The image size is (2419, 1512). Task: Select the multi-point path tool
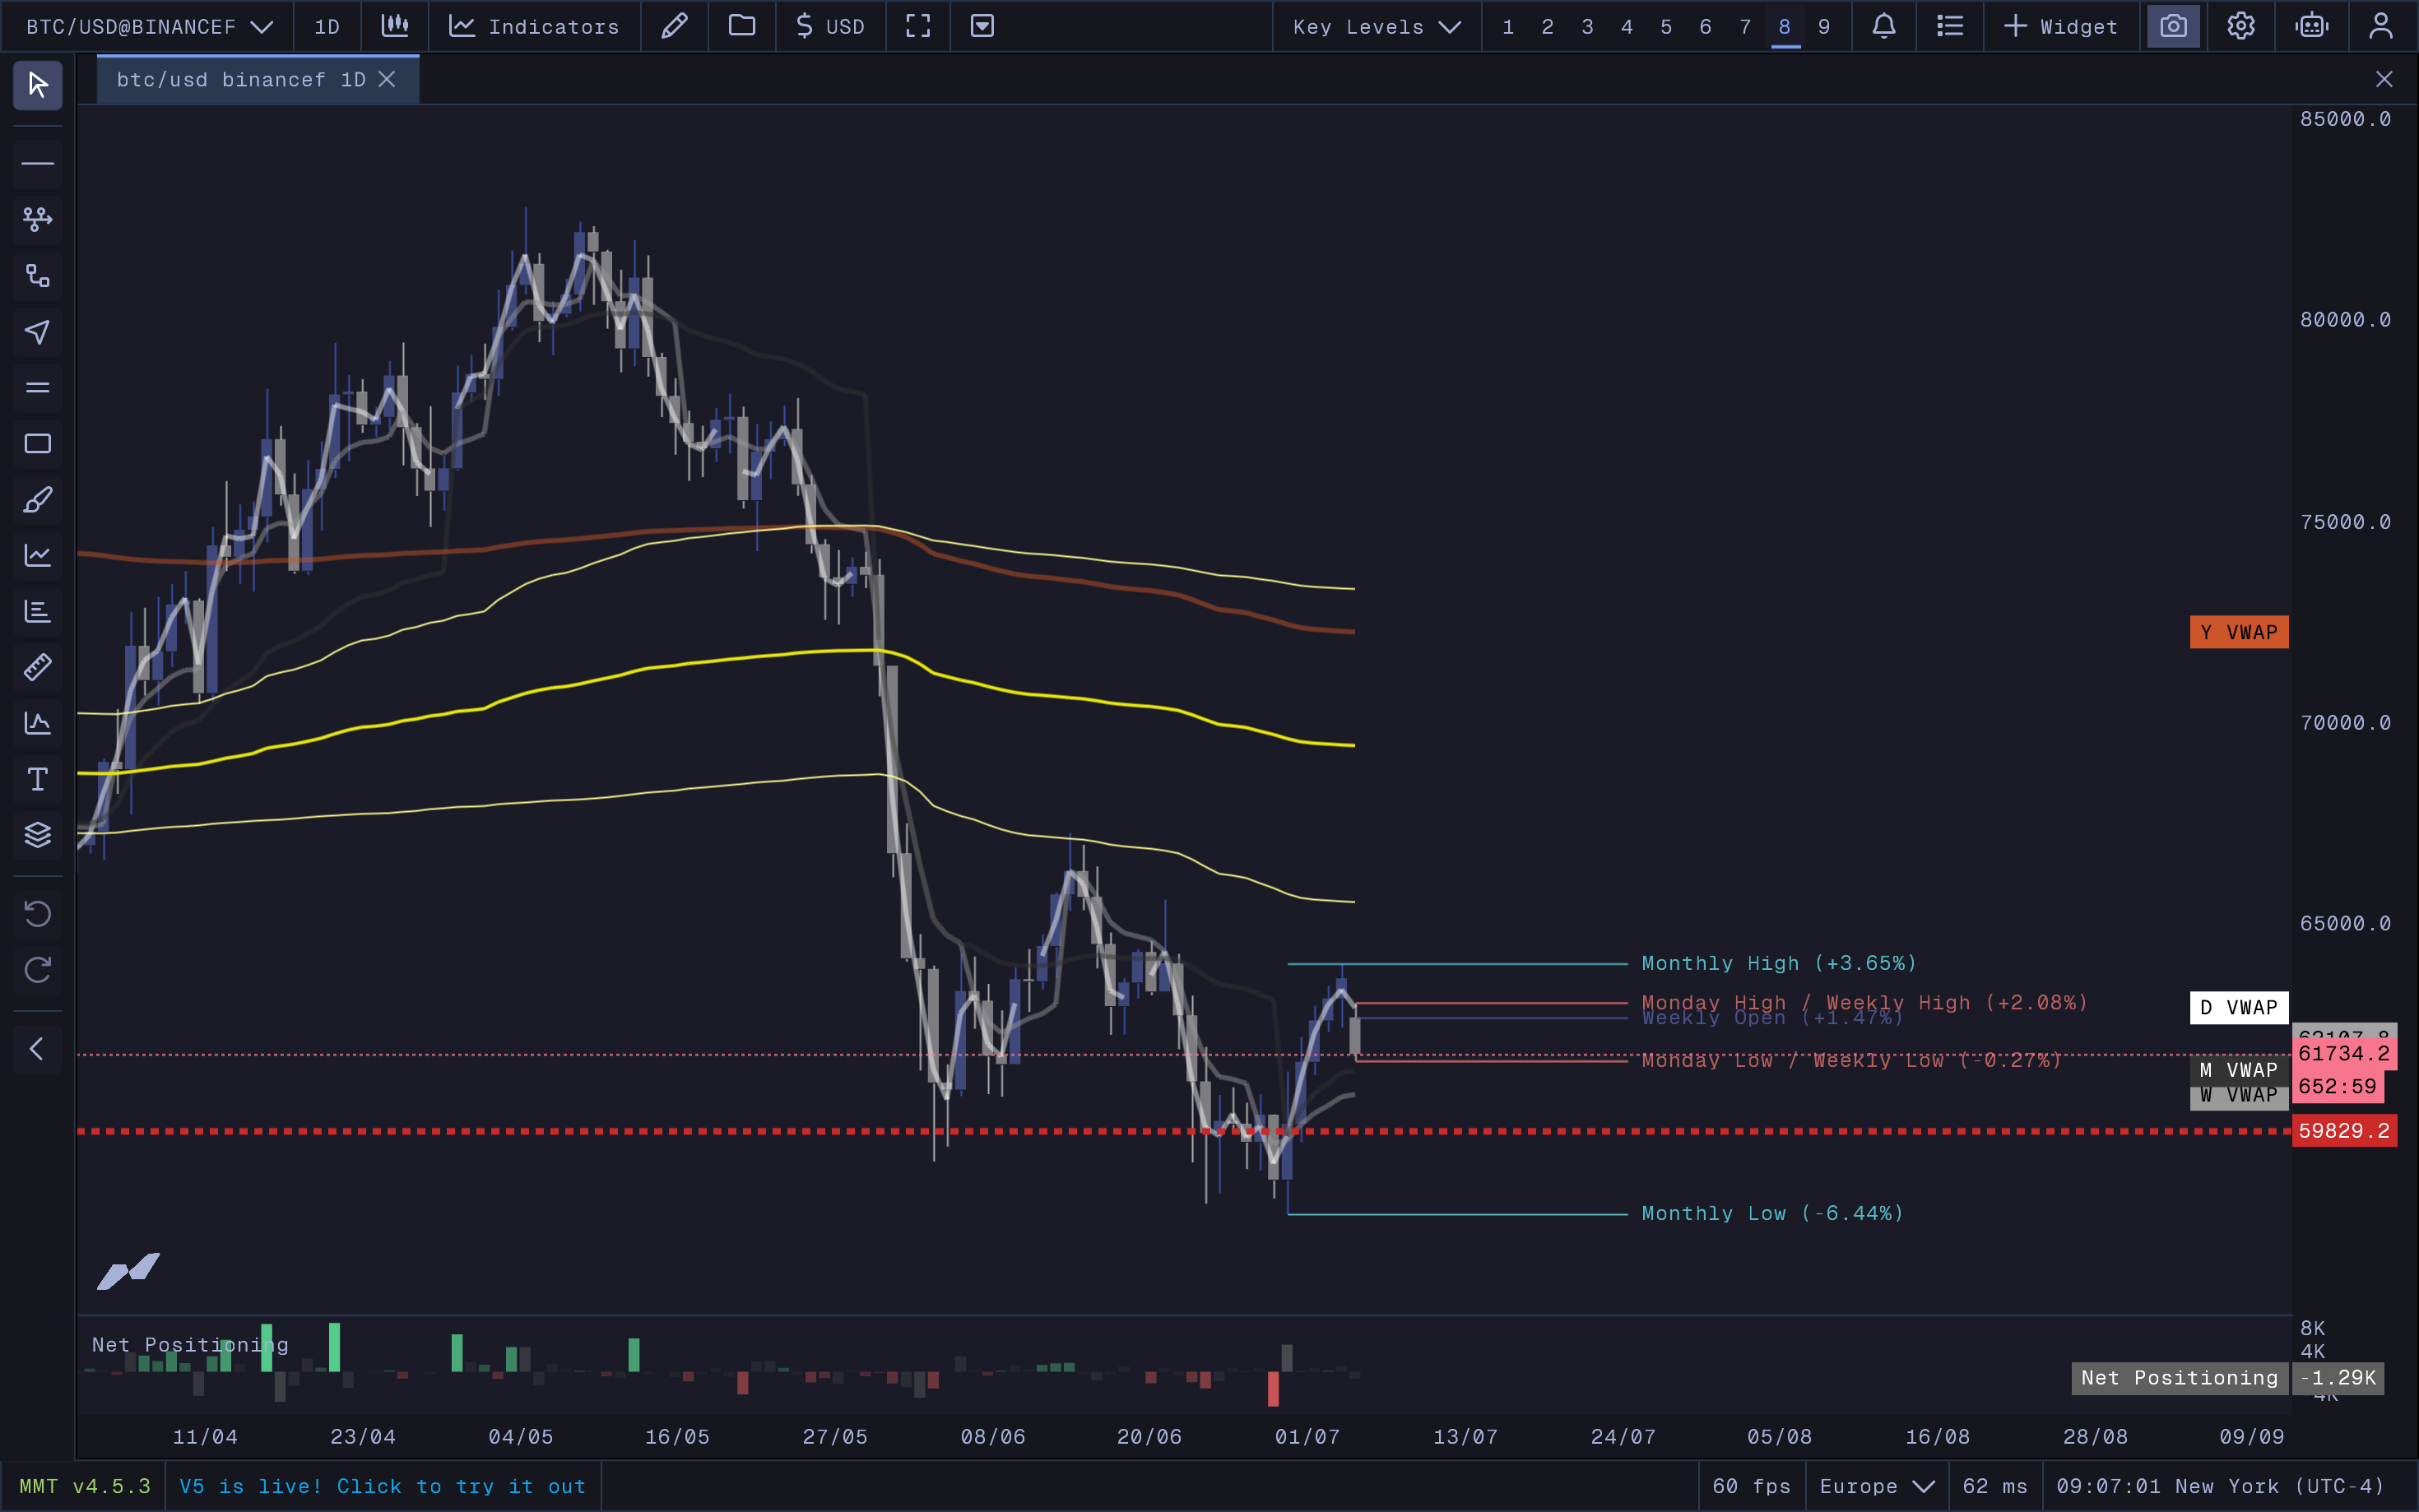click(x=38, y=219)
